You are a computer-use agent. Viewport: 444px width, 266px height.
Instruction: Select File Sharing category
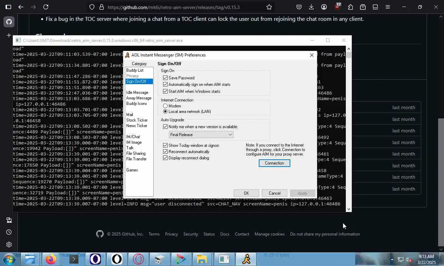pyautogui.click(x=136, y=153)
